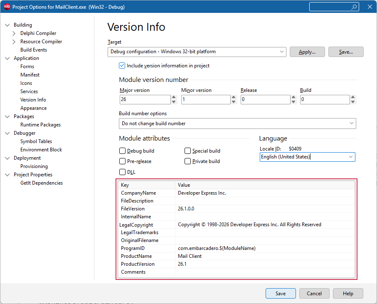This screenshot has width=377, height=304.
Task: Increase Build number with up arrow
Action: pyautogui.click(x=353, y=97)
